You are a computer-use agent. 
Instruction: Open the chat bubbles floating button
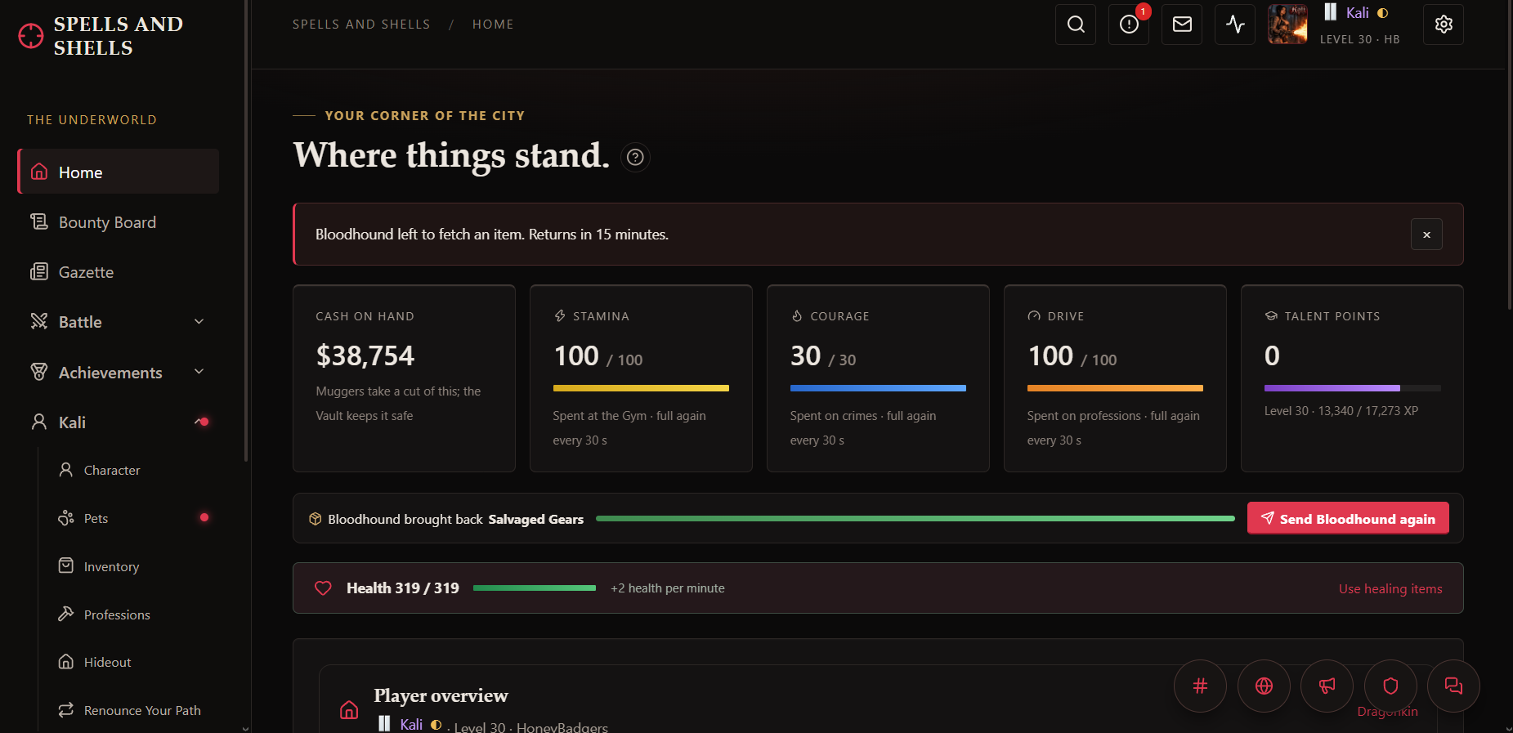pyautogui.click(x=1453, y=686)
